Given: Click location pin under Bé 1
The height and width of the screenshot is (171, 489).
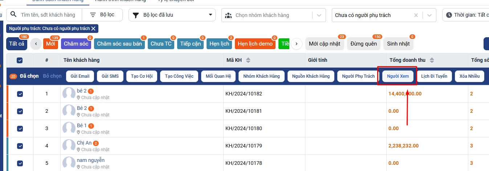Looking at the screenshot, I should (x=79, y=132).
